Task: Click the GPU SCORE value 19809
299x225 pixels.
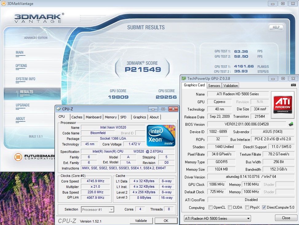Action: click(x=118, y=97)
